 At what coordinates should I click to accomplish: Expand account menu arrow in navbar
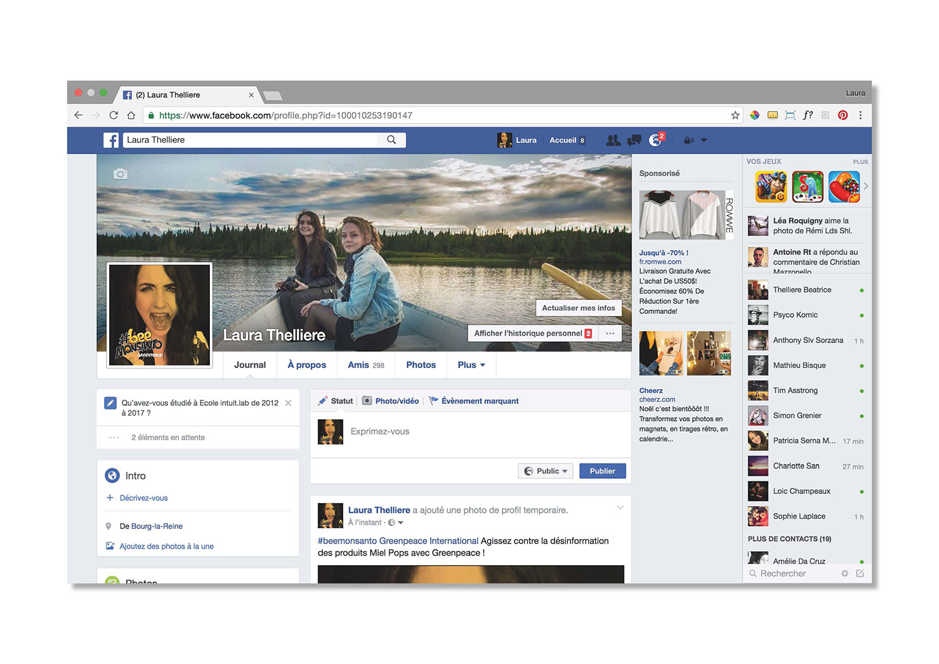point(704,140)
